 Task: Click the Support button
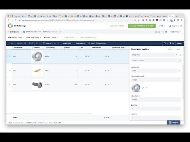pos(173,122)
